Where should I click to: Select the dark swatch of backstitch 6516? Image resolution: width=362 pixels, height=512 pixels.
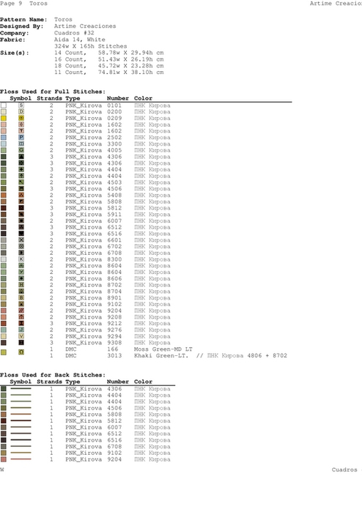3,439
